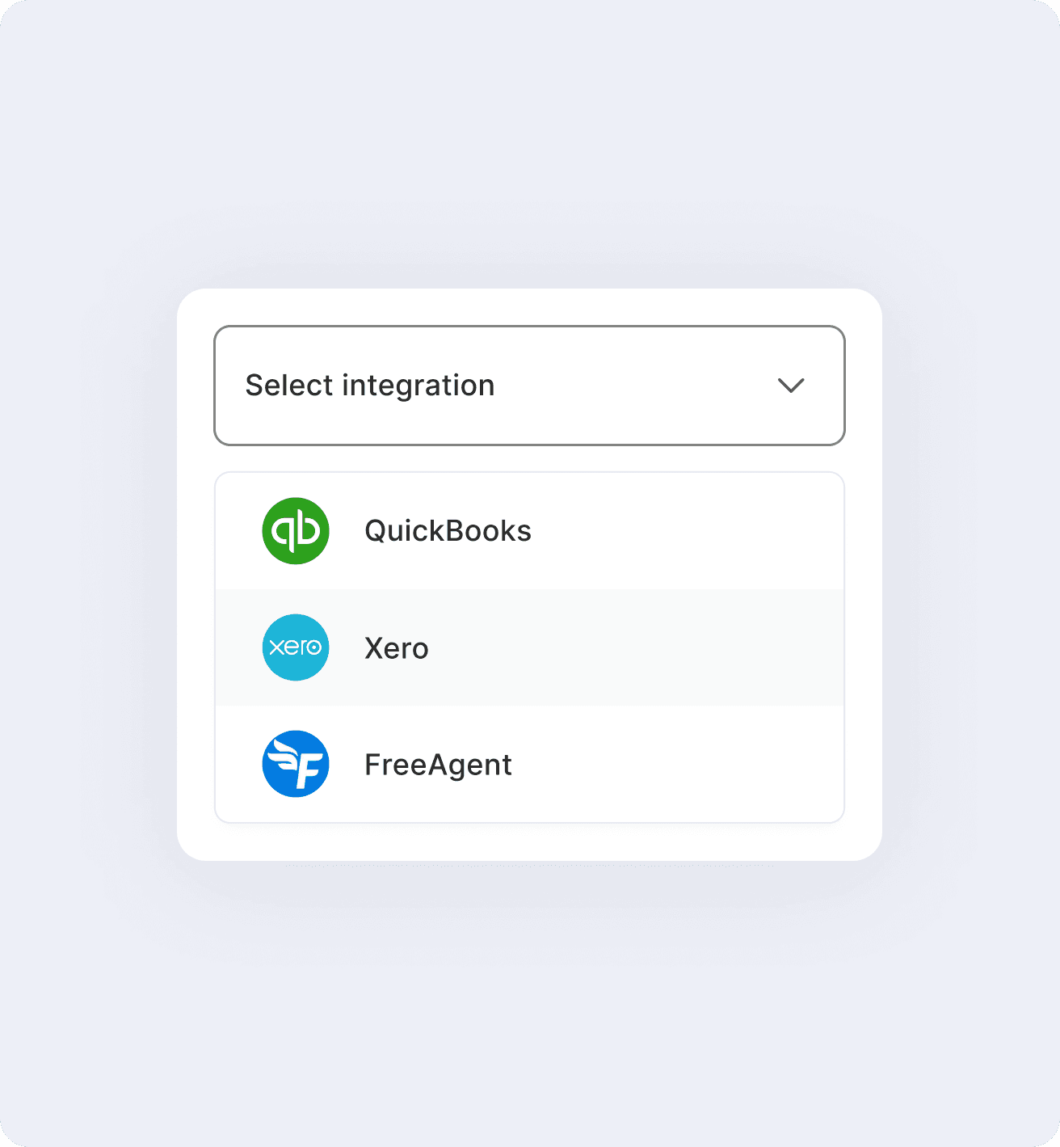Pick FreeAgent from the list
This screenshot has width=1060, height=1147.
click(x=528, y=764)
